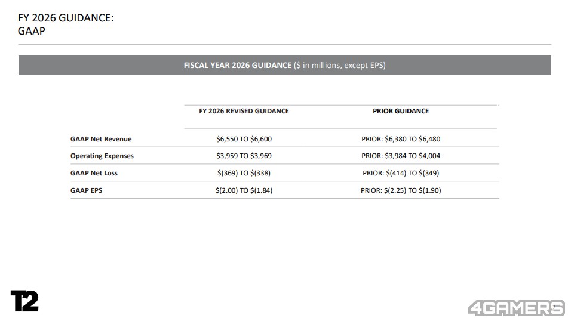Click revised expenses value $3,959 TO $3,969
Image resolution: width=568 pixels, height=318 pixels.
point(244,156)
